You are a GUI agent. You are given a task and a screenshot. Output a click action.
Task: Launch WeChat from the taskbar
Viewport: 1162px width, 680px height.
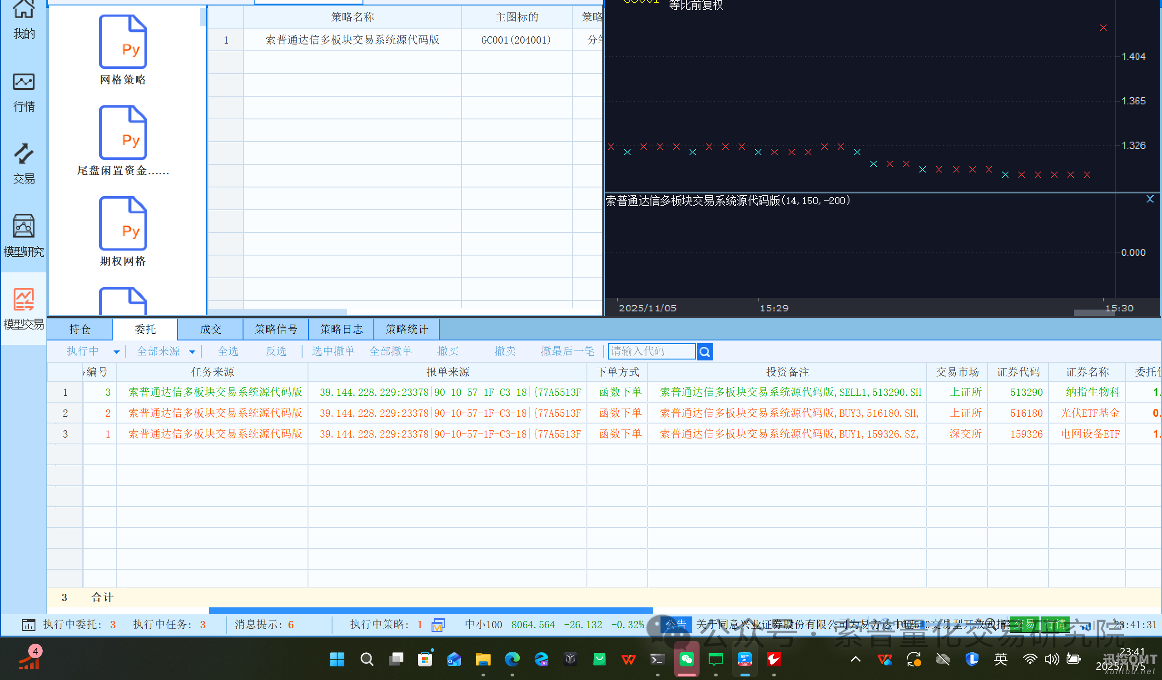coord(686,659)
